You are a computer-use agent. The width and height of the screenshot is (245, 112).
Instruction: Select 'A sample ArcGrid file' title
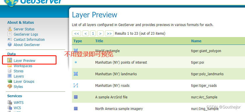[x=111, y=97]
